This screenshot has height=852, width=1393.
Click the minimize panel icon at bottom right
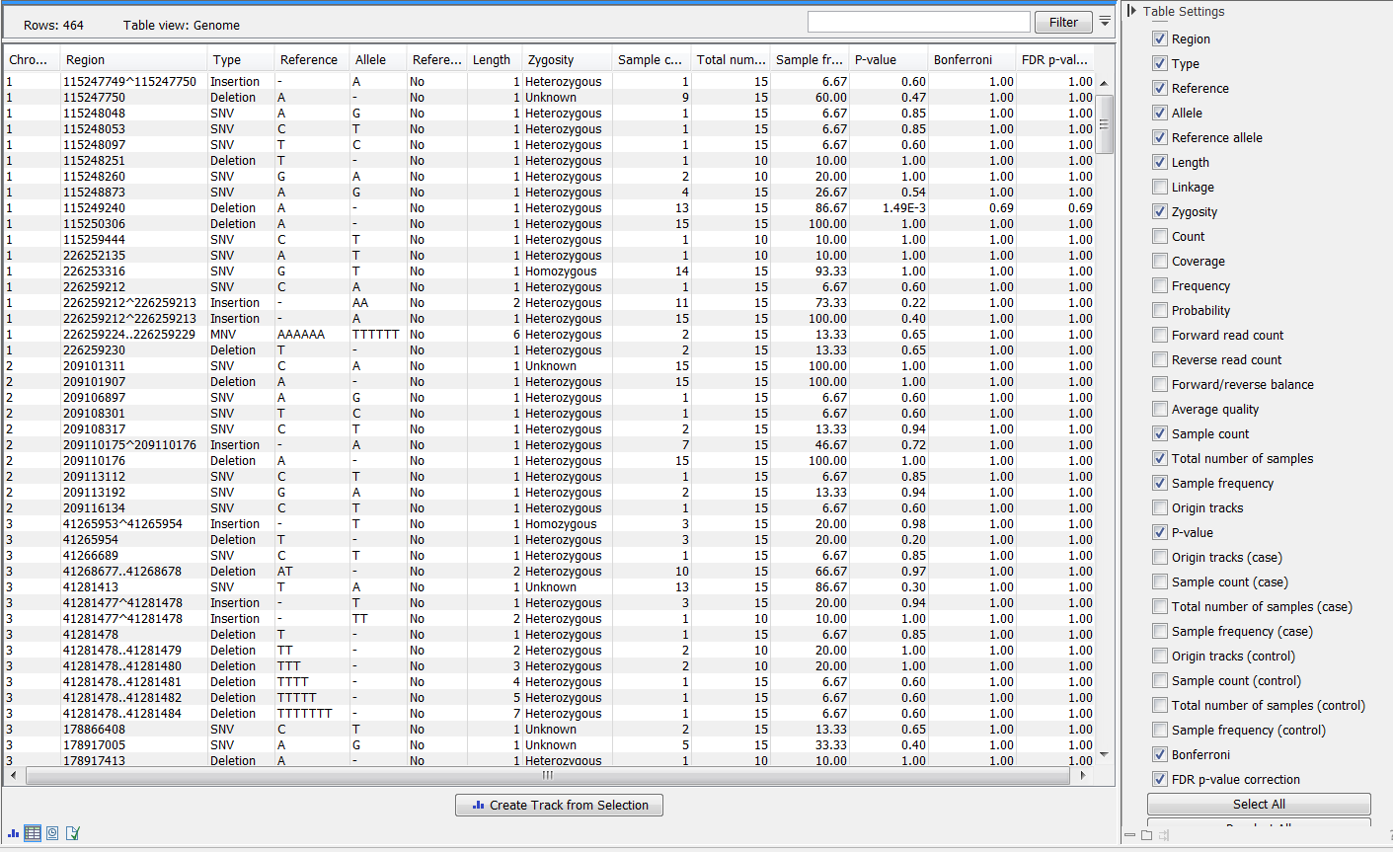[1130, 834]
